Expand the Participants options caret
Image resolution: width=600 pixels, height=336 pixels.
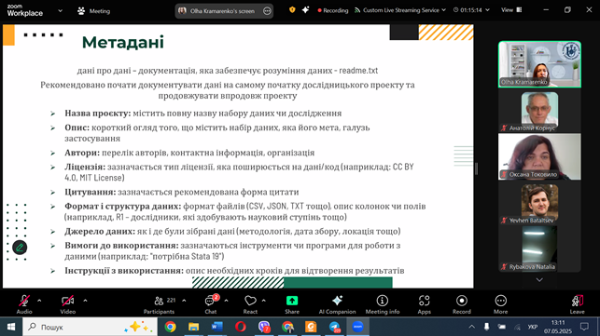[x=184, y=301]
